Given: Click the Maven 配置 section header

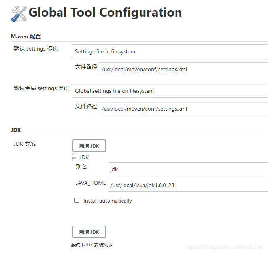Looking at the screenshot, I should [x=26, y=36].
